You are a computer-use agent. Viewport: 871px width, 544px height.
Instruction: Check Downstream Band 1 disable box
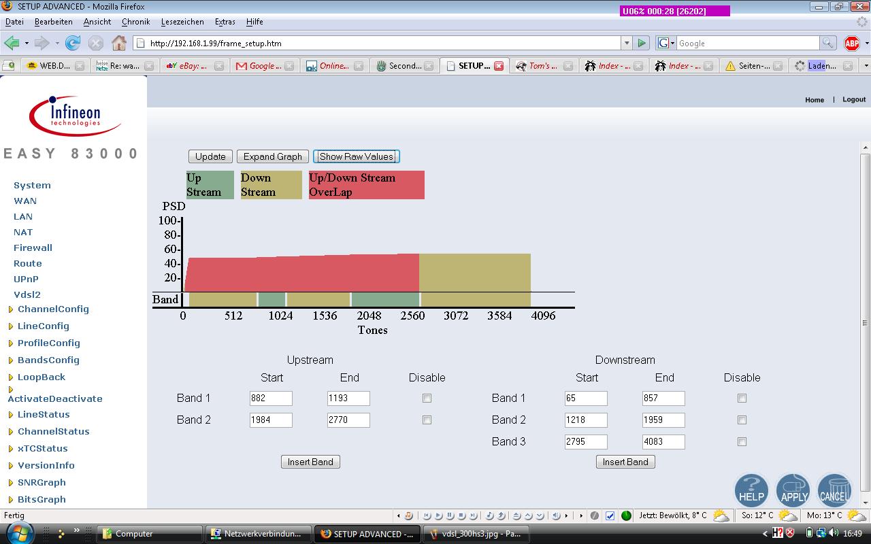pos(742,398)
